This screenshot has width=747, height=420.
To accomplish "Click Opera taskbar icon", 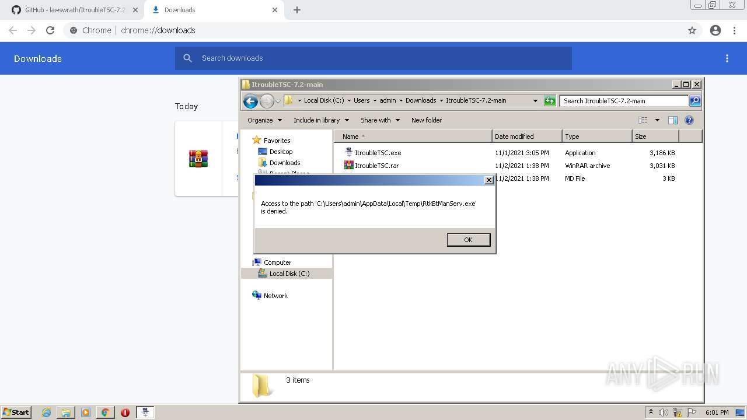I will coord(125,412).
